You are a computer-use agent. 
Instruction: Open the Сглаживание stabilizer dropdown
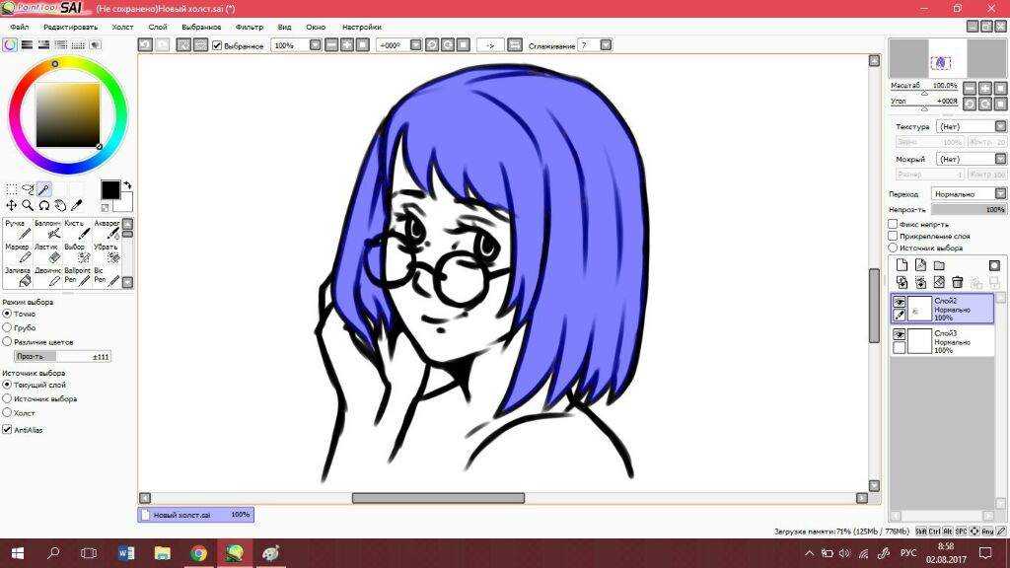(606, 45)
